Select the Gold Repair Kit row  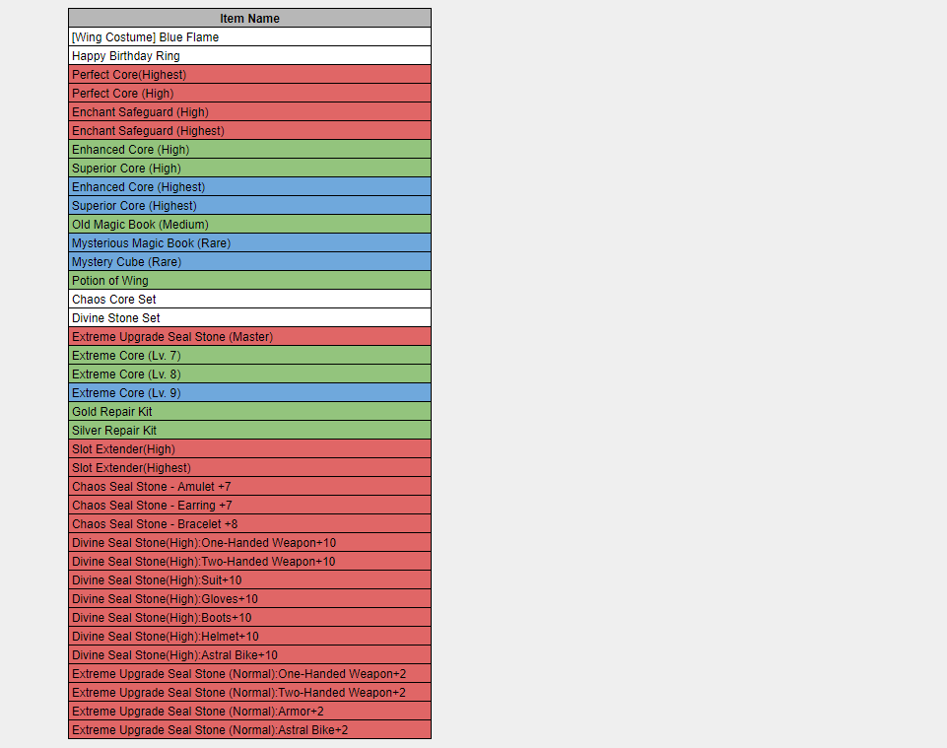pyautogui.click(x=249, y=412)
